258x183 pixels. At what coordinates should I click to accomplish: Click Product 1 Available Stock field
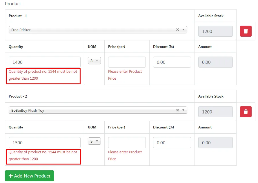pyautogui.click(x=215, y=31)
